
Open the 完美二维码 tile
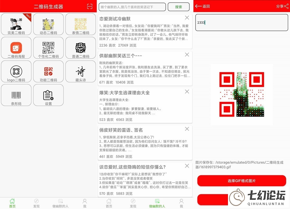(16, 24)
